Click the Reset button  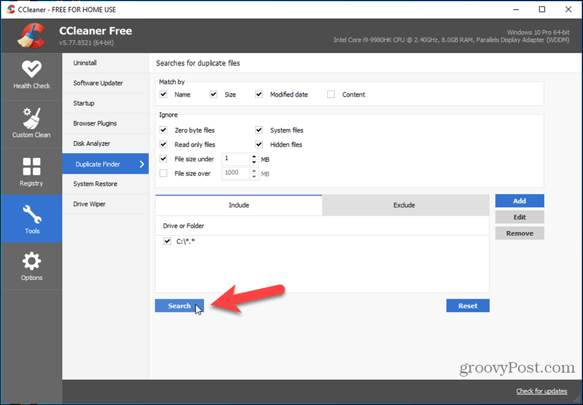[x=468, y=306]
